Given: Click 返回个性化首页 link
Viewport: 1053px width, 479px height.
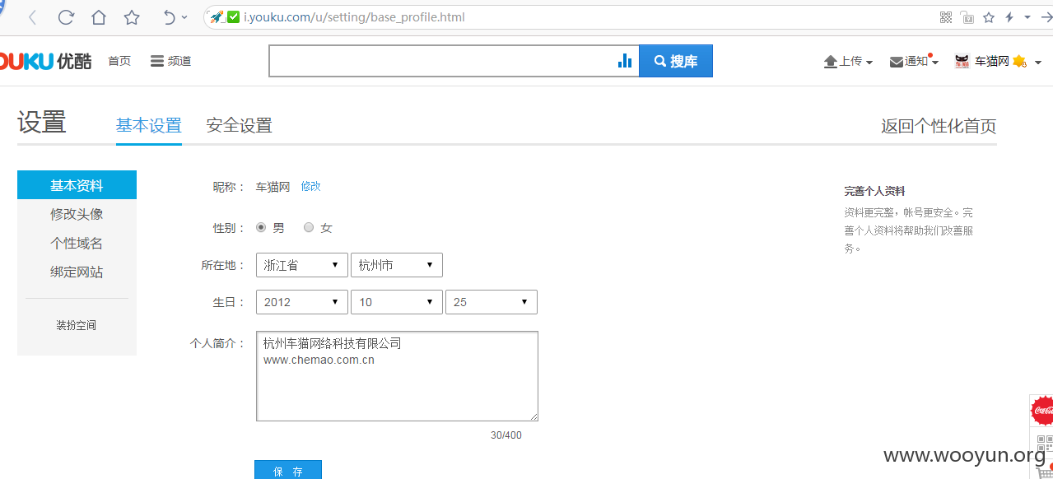Looking at the screenshot, I should (939, 126).
